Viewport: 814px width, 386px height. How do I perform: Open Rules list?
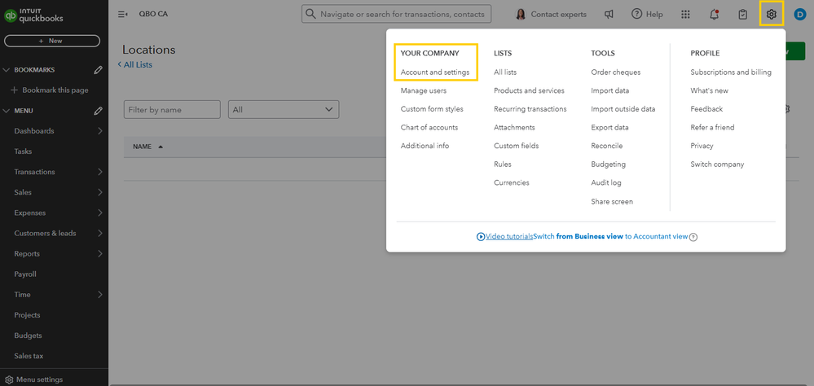click(503, 164)
